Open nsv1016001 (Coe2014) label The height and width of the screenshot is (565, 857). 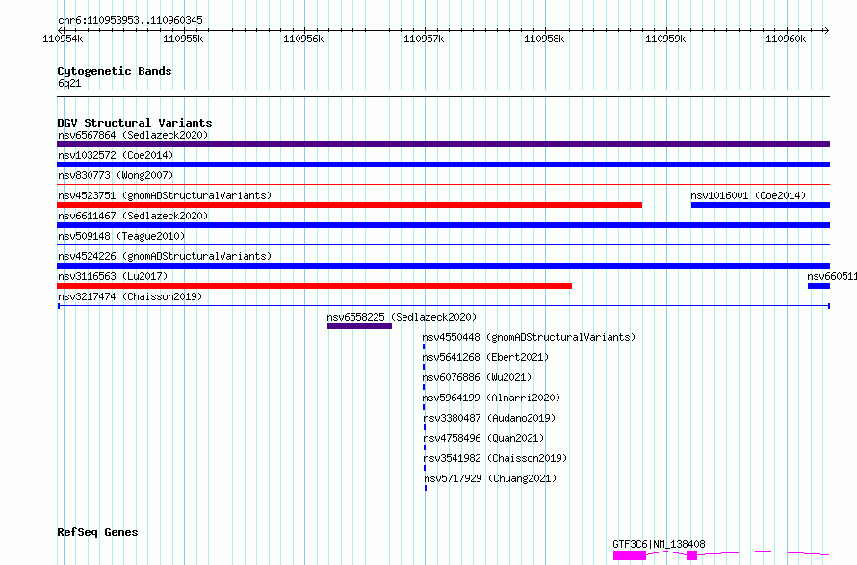coord(748,195)
